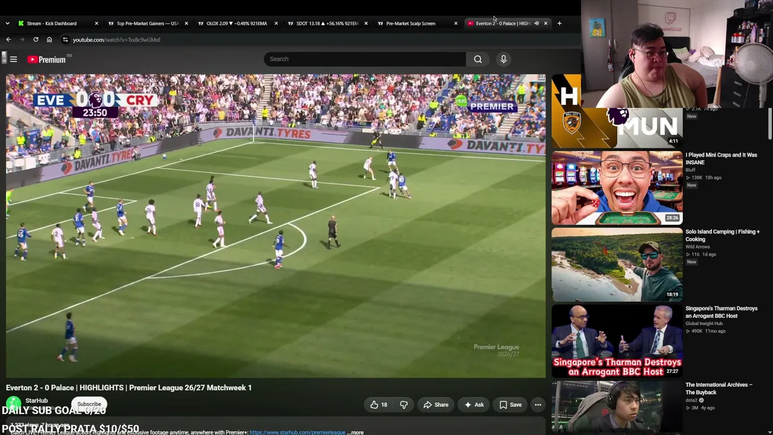
Task: Open a new browser tab
Action: 559,24
